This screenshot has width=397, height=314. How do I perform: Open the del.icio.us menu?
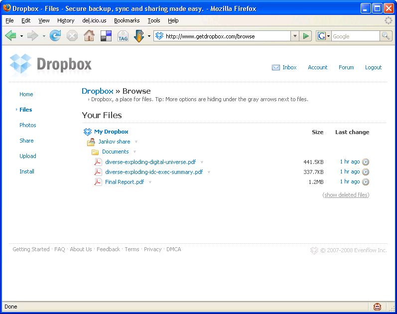point(94,20)
